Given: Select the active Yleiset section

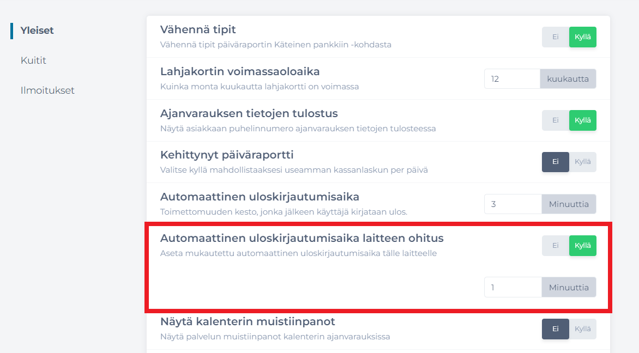Looking at the screenshot, I should 36,31.
